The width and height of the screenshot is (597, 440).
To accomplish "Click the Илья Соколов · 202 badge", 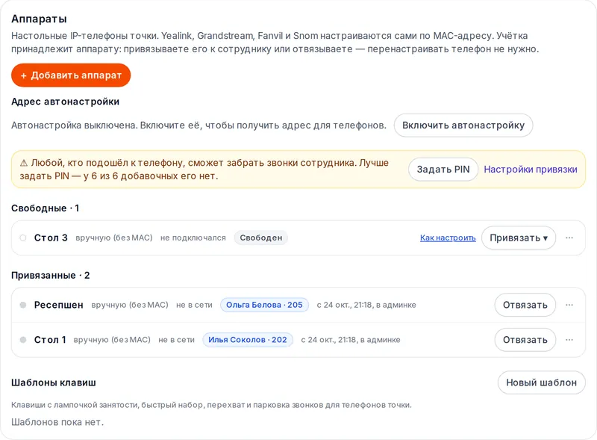I will 248,340.
